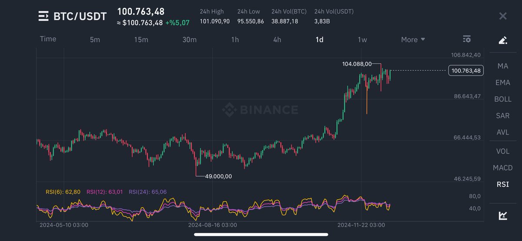Click the 2024-05-10 03:00 date label
The width and height of the screenshot is (522, 241).
tap(64, 225)
